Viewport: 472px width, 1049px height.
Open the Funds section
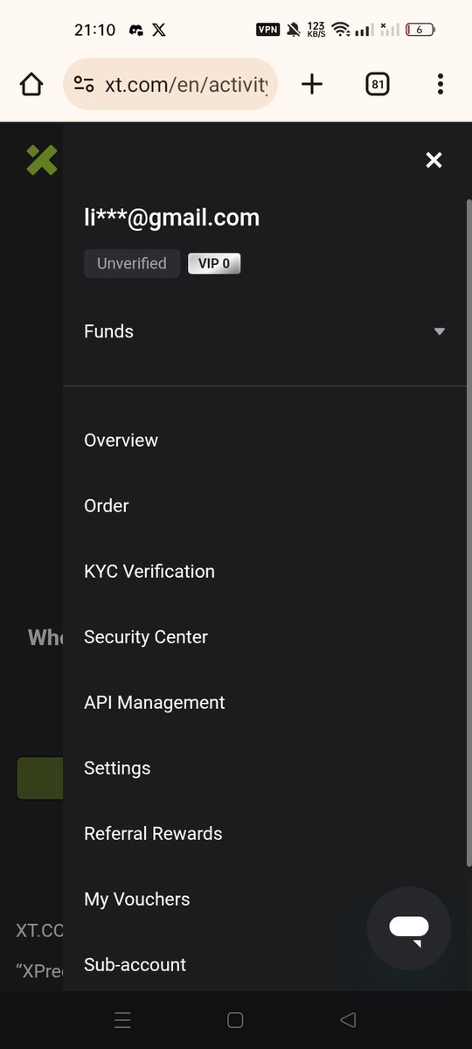pos(265,331)
